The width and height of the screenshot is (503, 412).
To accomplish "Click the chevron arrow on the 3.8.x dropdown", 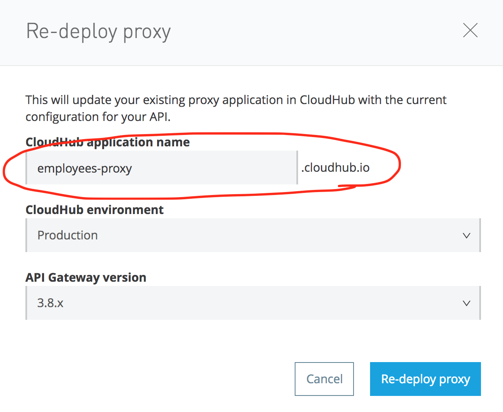I will [x=467, y=303].
